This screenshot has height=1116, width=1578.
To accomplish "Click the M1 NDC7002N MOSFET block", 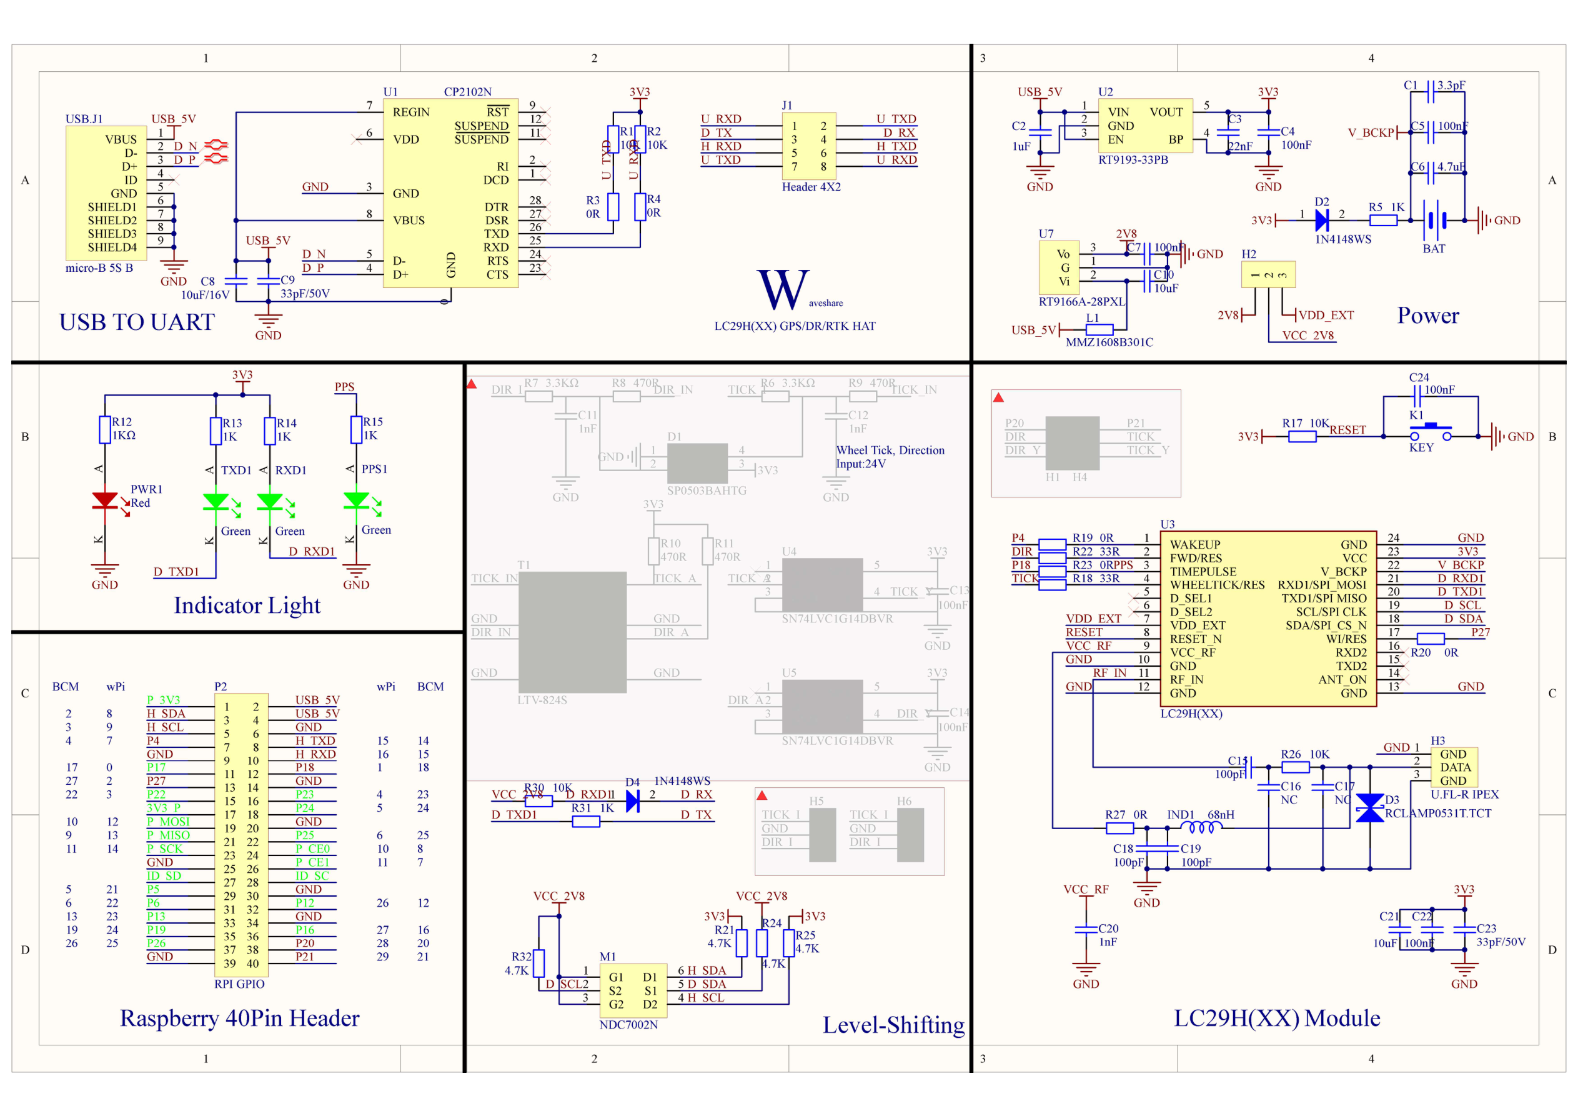I will click(632, 990).
